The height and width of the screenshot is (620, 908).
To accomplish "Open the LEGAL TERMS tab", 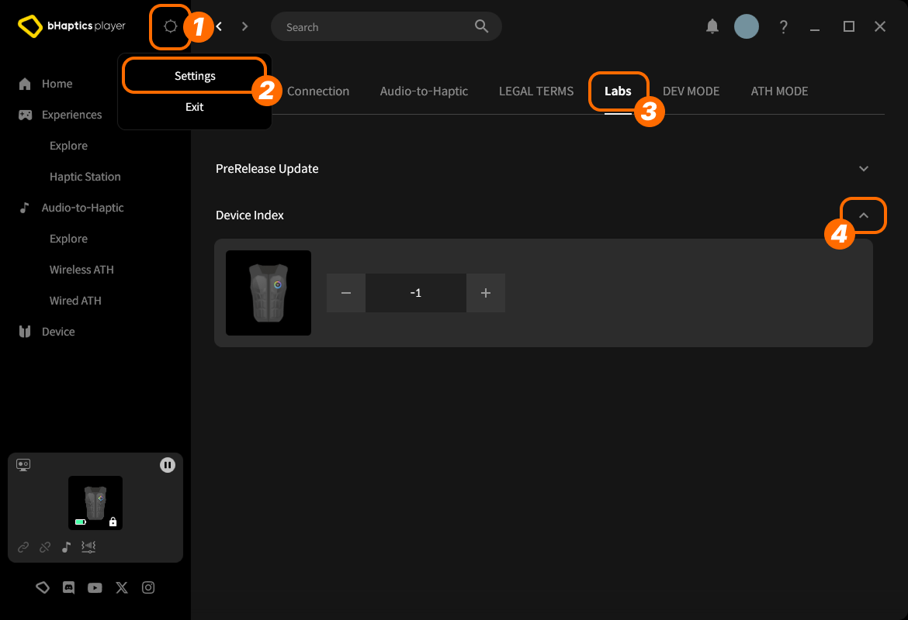I will tap(536, 91).
